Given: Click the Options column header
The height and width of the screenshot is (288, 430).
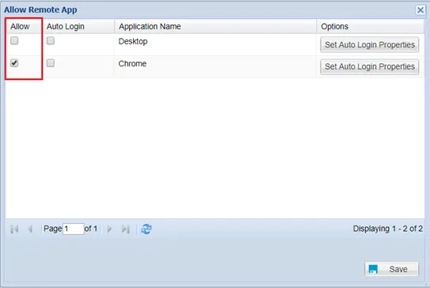Looking at the screenshot, I should point(371,26).
